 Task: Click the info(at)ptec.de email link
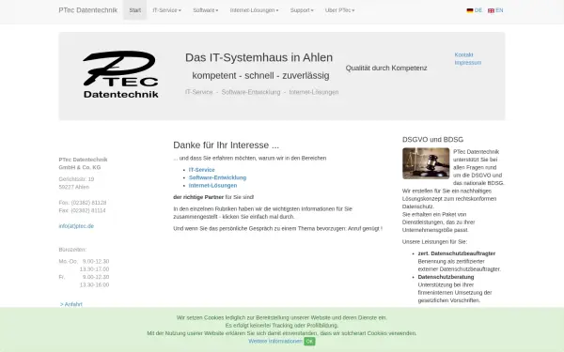(76, 226)
